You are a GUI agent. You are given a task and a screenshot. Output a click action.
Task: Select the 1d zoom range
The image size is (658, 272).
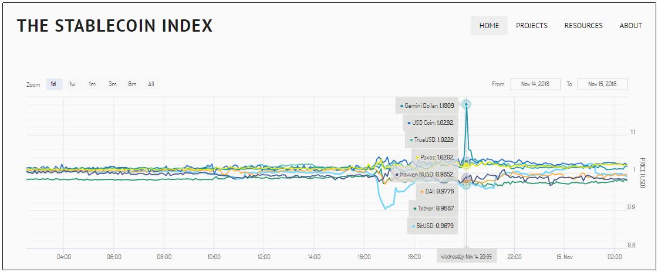tap(54, 84)
